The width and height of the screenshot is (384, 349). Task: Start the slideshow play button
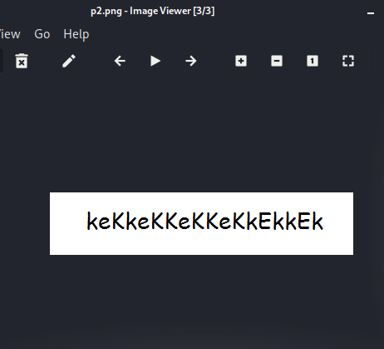coord(155,61)
